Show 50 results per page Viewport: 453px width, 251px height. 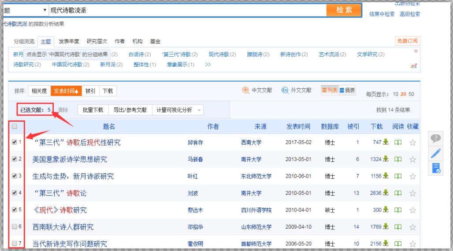(x=412, y=94)
